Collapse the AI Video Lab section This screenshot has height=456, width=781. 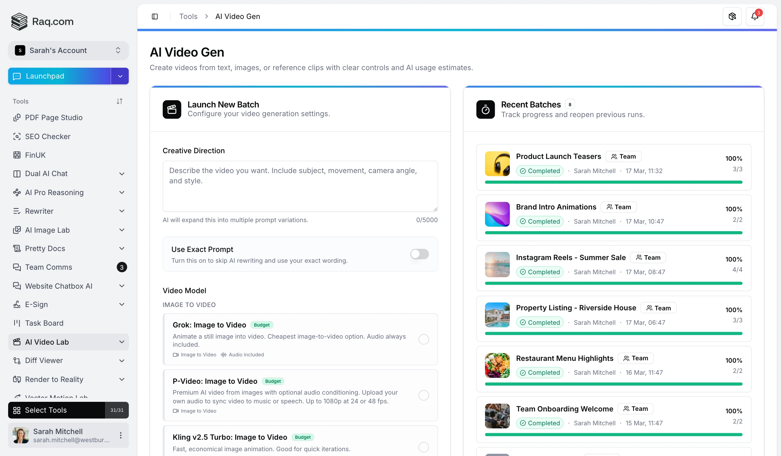pos(121,342)
